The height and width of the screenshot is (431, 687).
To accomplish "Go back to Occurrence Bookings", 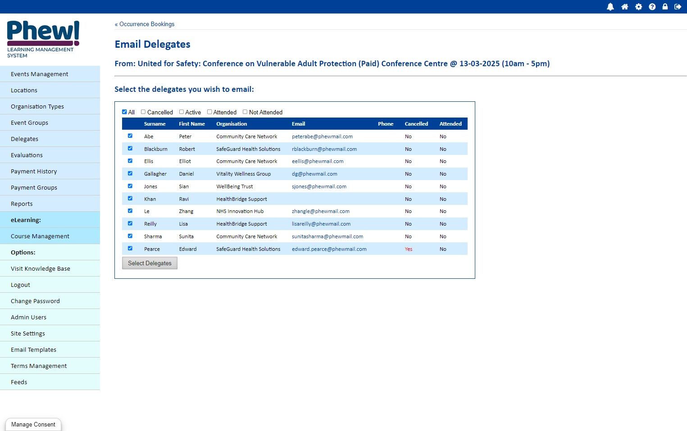I will pyautogui.click(x=144, y=24).
